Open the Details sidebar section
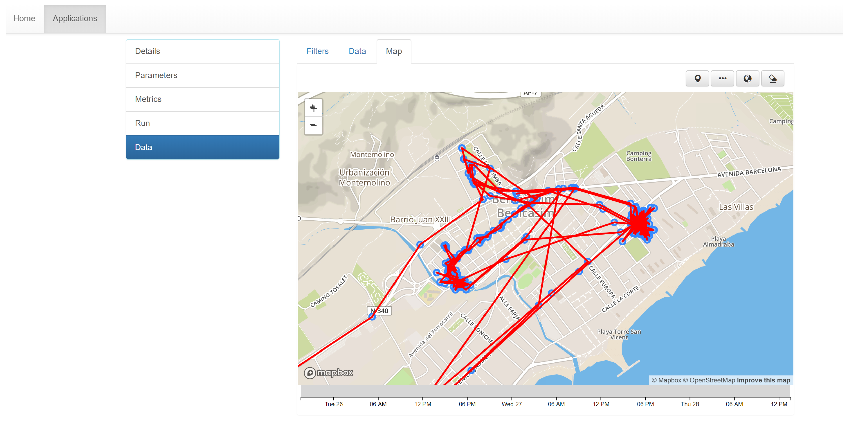The image size is (849, 421). click(x=202, y=51)
